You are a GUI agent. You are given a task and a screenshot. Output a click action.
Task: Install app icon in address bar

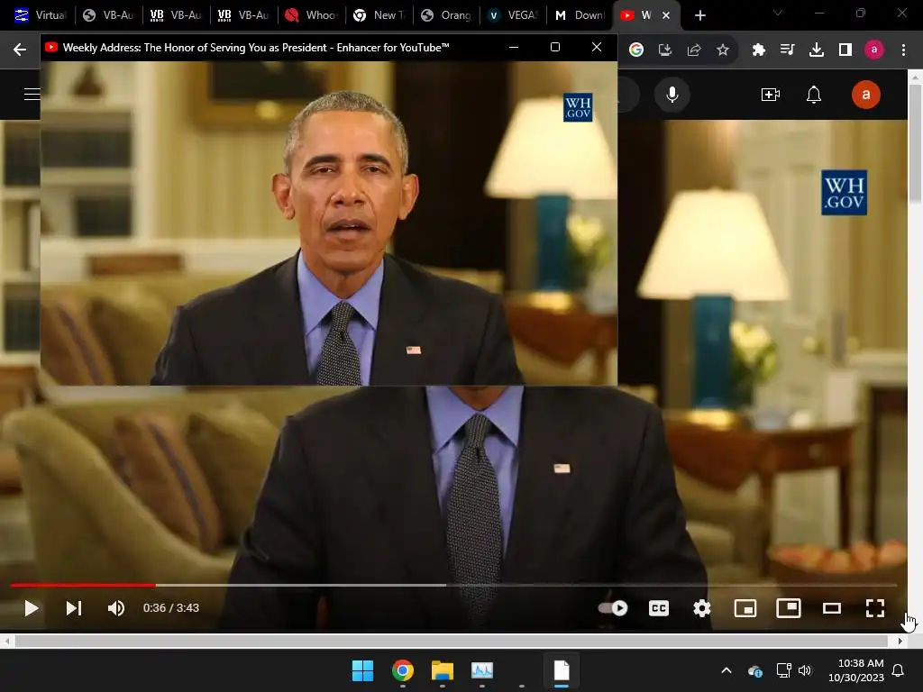664,50
